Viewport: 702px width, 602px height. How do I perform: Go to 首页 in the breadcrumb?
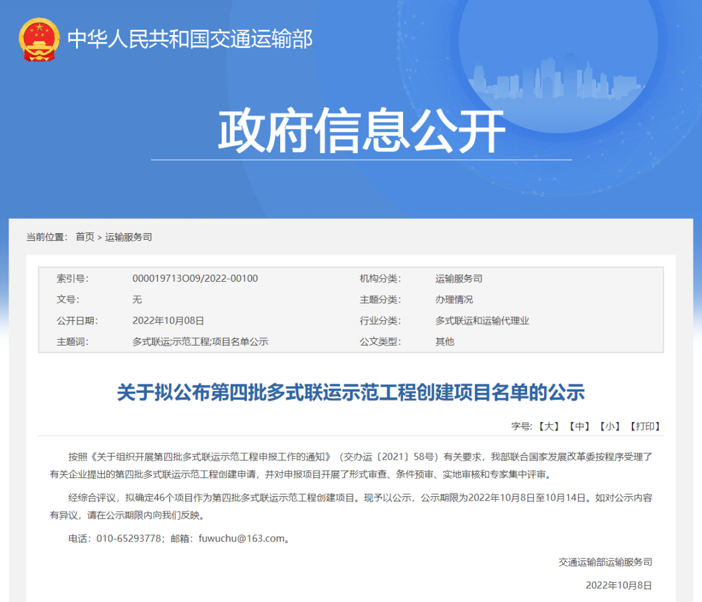[84, 237]
